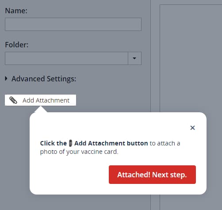The image size is (222, 210).
Task: Click the 'to attach a' tooltip text
Action: click(x=165, y=143)
